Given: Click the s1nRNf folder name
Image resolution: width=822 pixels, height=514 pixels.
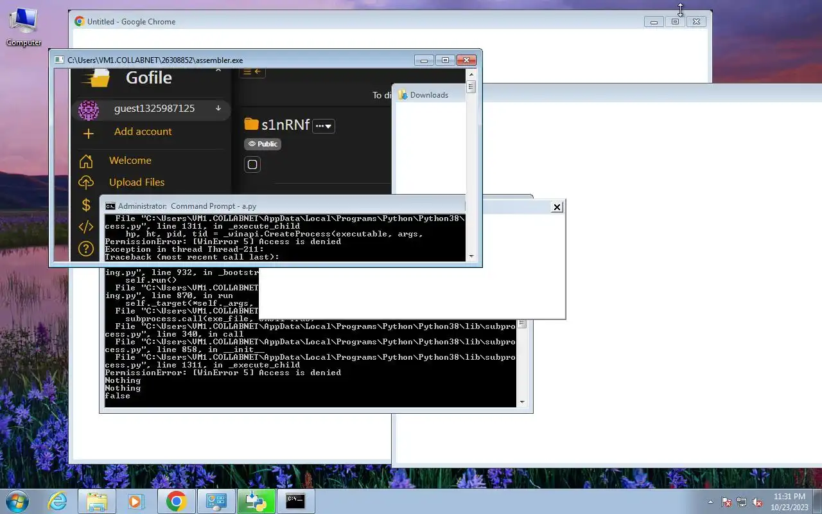Looking at the screenshot, I should [285, 125].
